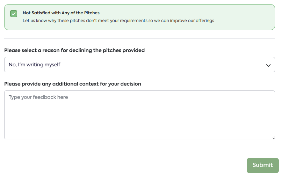Screen dimensions: 281x176
Task: Click the "Please select a reason" label
Action: click(74, 50)
